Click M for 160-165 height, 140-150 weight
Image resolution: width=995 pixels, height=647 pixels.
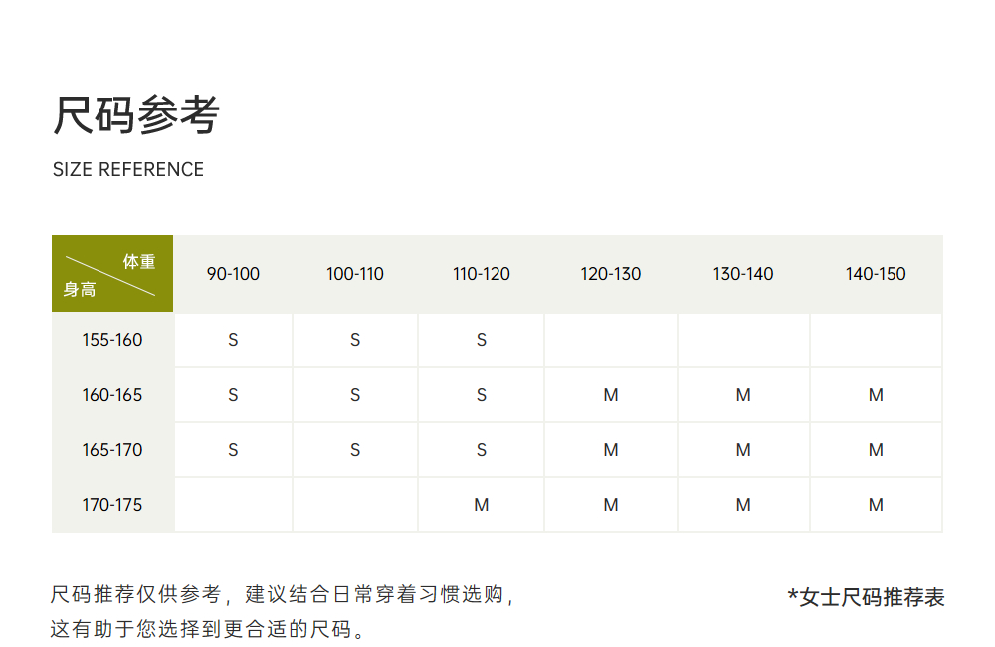876,395
